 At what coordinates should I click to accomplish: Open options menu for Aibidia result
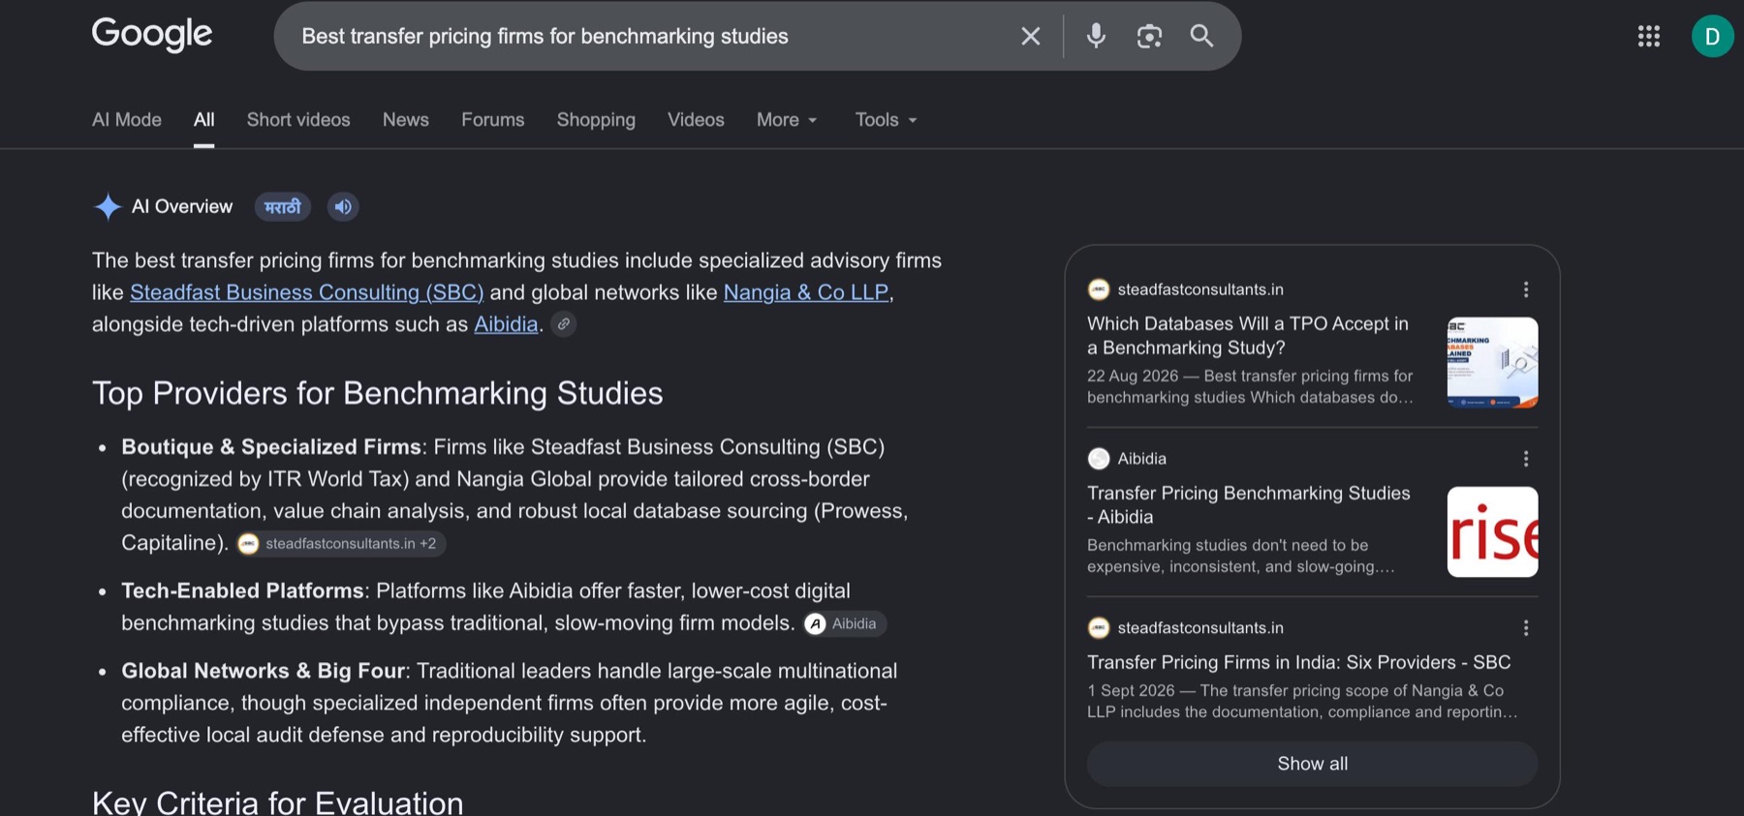[x=1526, y=459]
